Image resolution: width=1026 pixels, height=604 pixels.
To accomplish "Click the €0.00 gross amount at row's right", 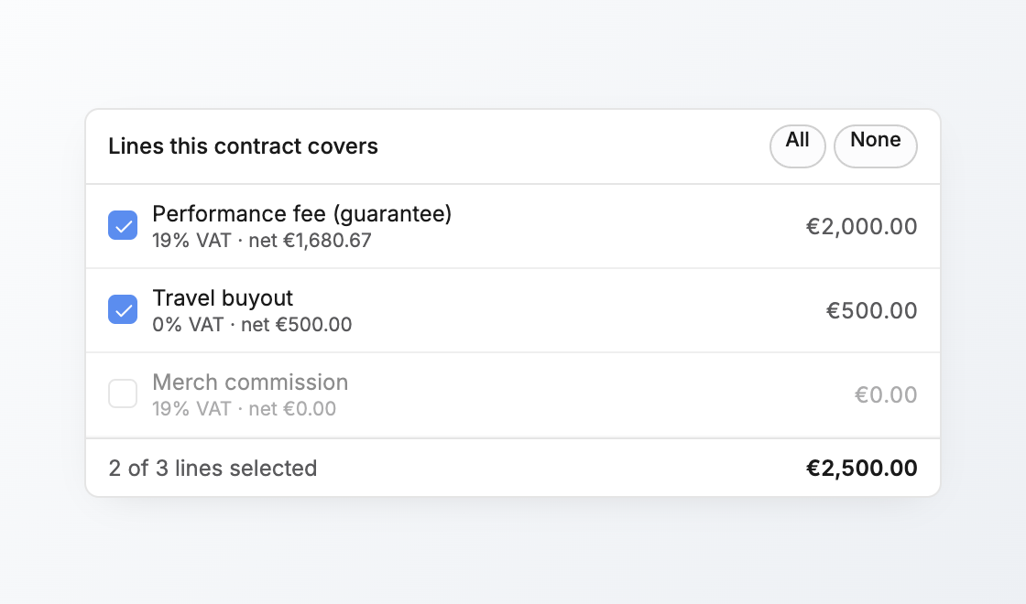I will (x=886, y=394).
